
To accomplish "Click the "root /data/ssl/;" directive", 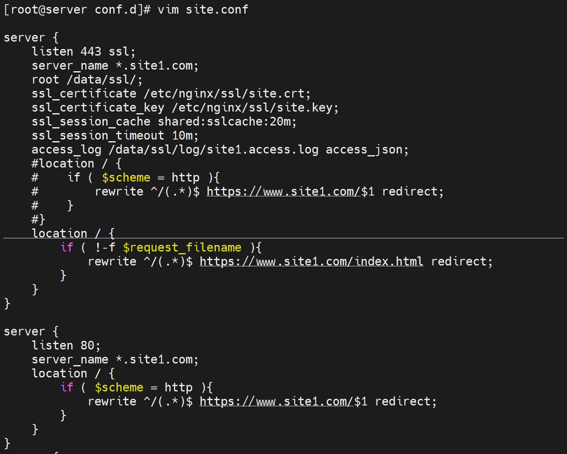I will point(87,80).
